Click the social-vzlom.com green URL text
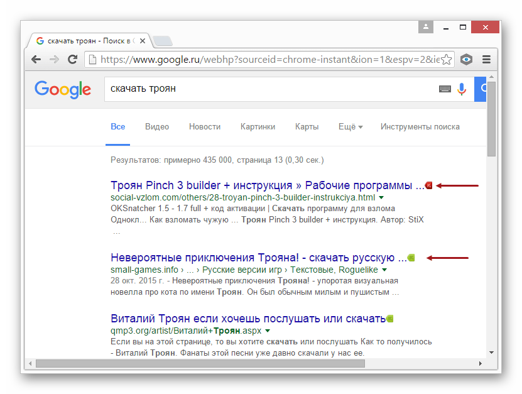The width and height of the screenshot is (522, 394). pos(242,197)
